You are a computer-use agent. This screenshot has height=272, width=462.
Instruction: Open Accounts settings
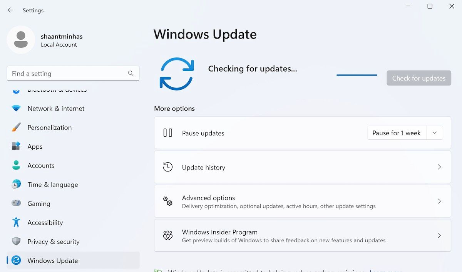coord(73,166)
